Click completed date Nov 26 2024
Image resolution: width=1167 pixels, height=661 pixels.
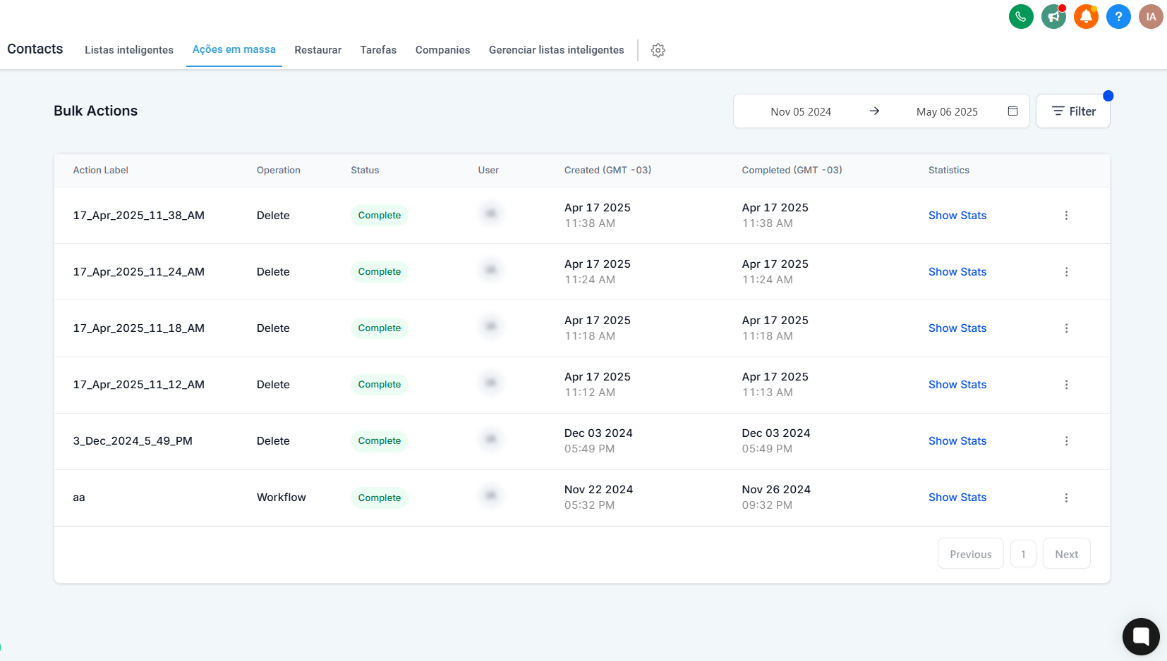[776, 490]
